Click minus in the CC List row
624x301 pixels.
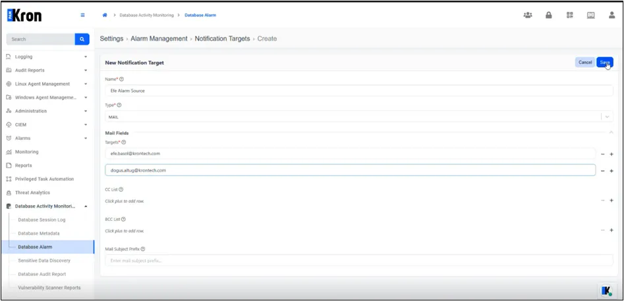tap(602, 200)
